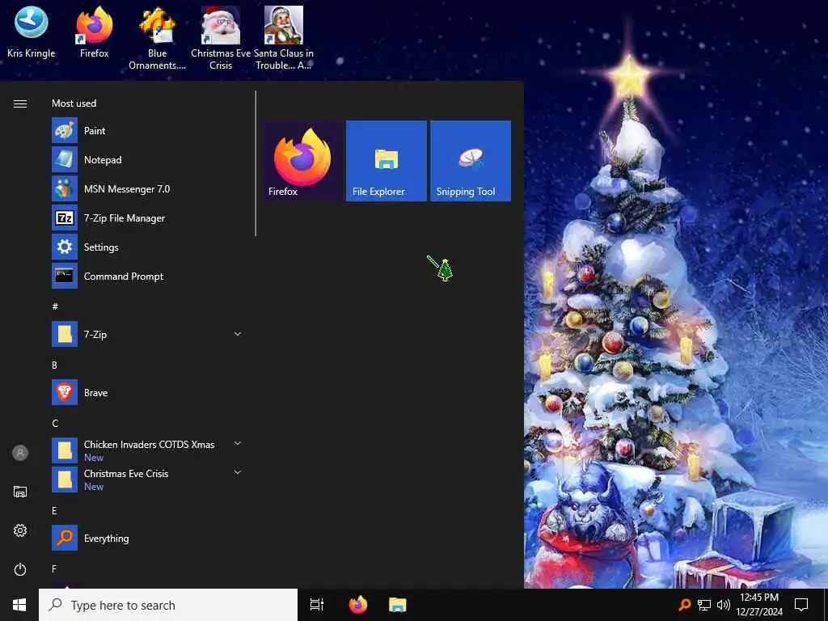Image resolution: width=828 pixels, height=621 pixels.
Task: Open Christmas Eve Crisis folder entry
Action: 148,479
